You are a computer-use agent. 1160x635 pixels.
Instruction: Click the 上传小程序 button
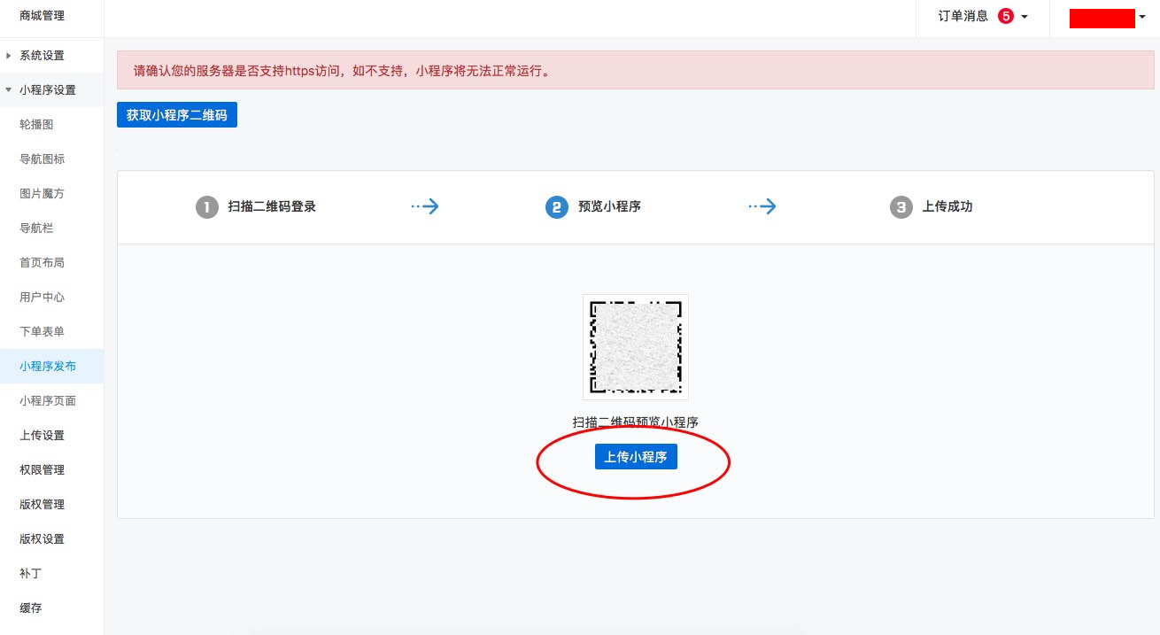tap(636, 457)
